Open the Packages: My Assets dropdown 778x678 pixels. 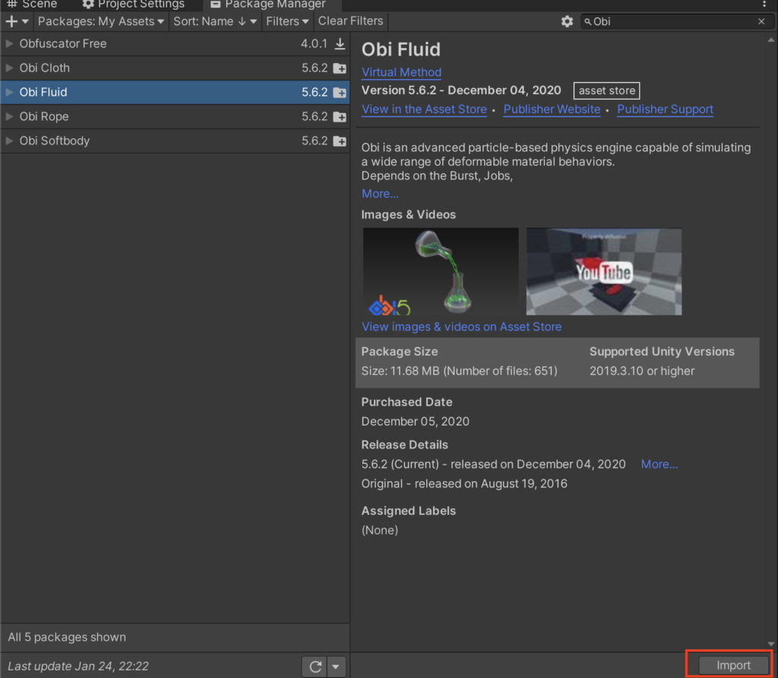click(x=101, y=21)
